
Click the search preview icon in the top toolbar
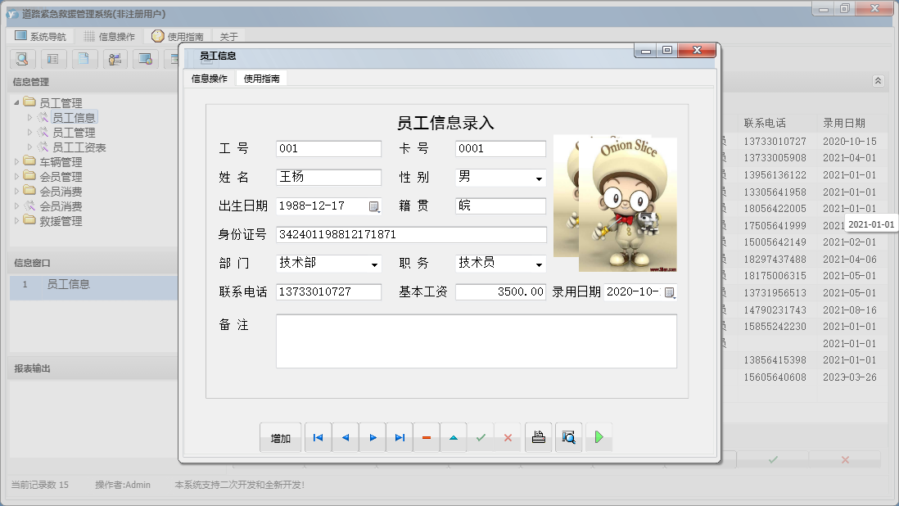[x=22, y=59]
